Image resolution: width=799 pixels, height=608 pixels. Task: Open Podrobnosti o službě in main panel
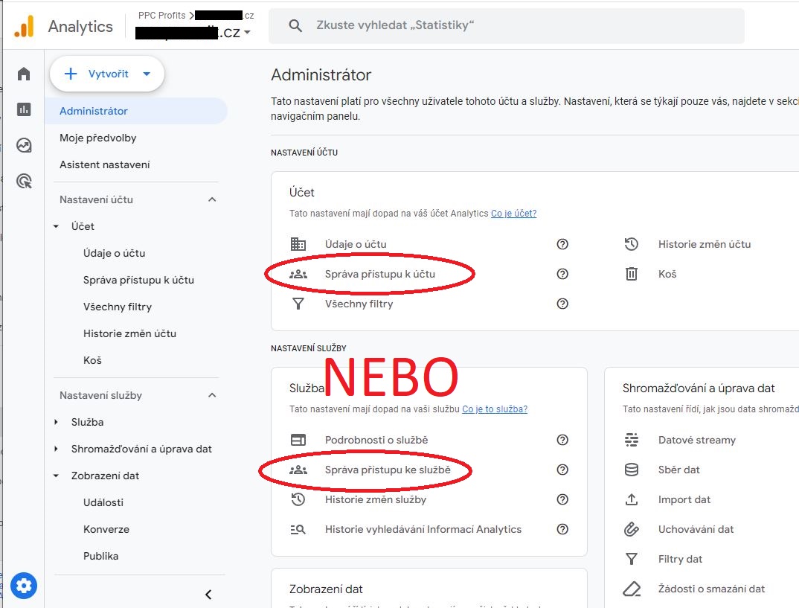point(376,440)
